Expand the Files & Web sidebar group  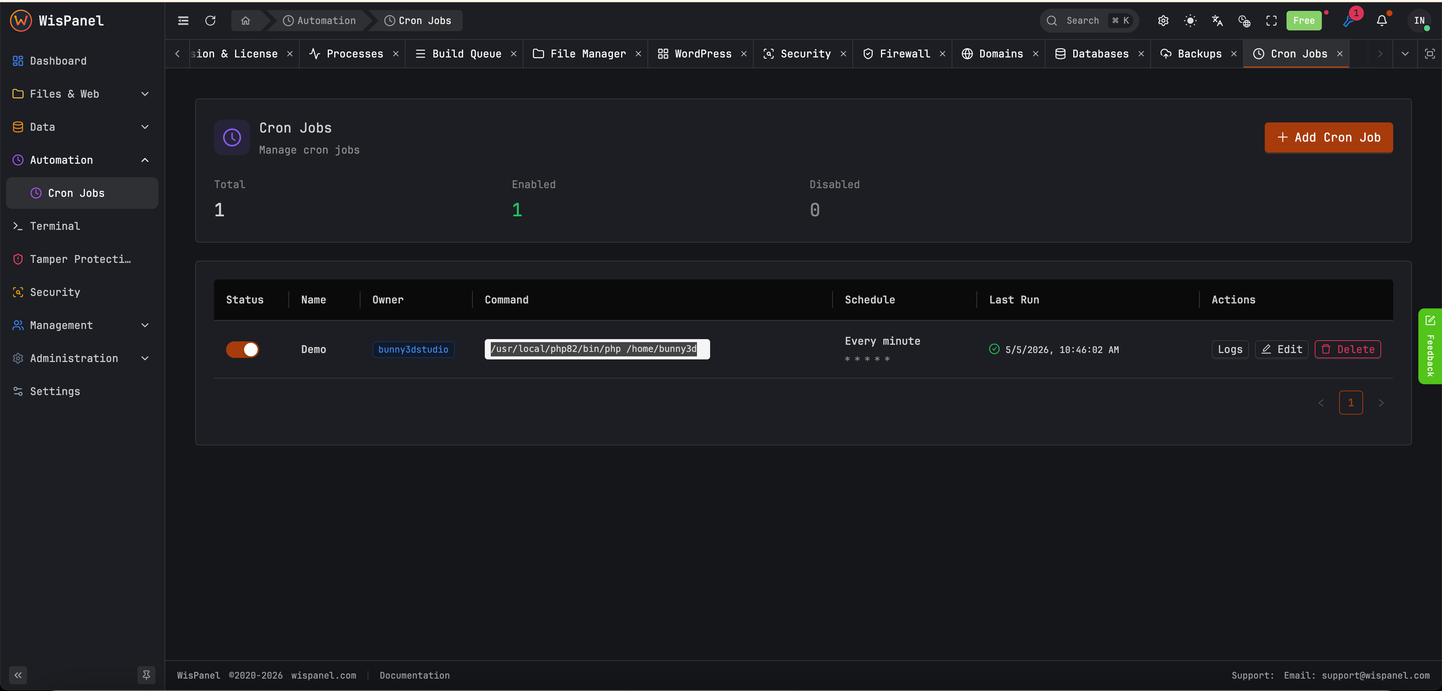(82, 94)
